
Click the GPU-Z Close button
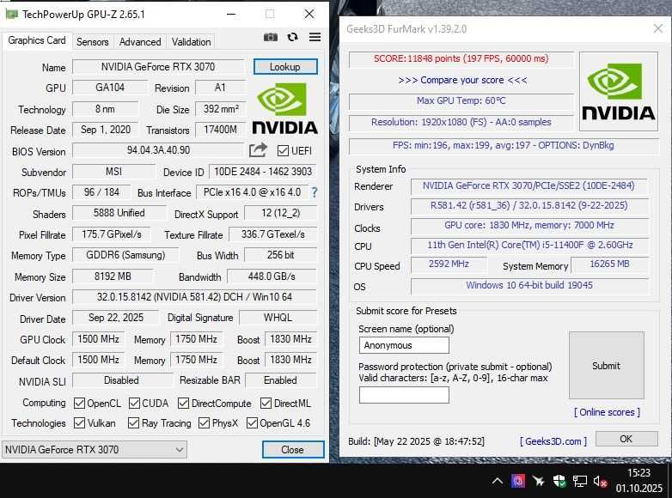(293, 450)
